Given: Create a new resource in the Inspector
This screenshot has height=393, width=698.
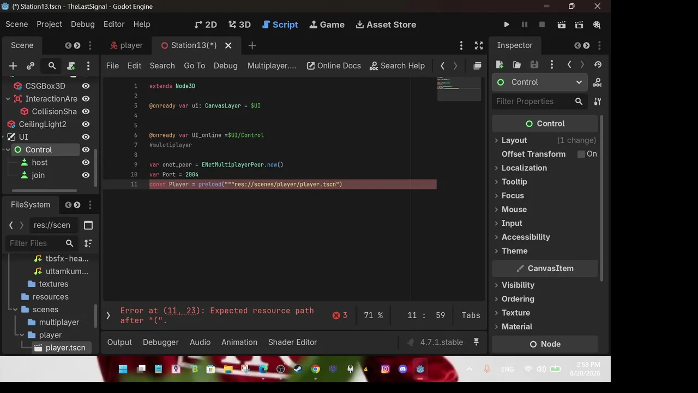Looking at the screenshot, I should pos(500,65).
